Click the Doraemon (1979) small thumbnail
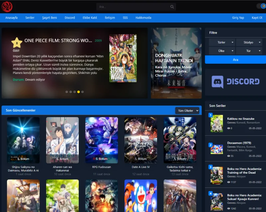This screenshot has height=212, width=266. [x=217, y=149]
